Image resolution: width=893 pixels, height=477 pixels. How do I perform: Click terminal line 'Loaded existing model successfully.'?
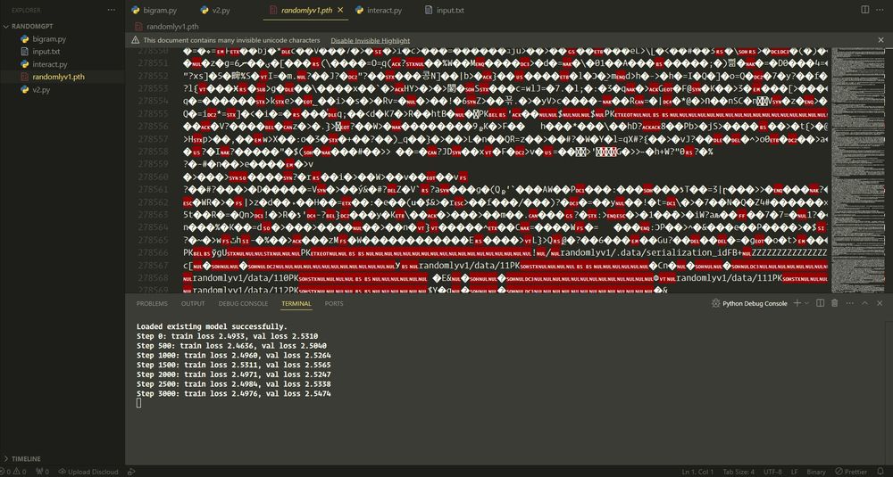(212, 326)
